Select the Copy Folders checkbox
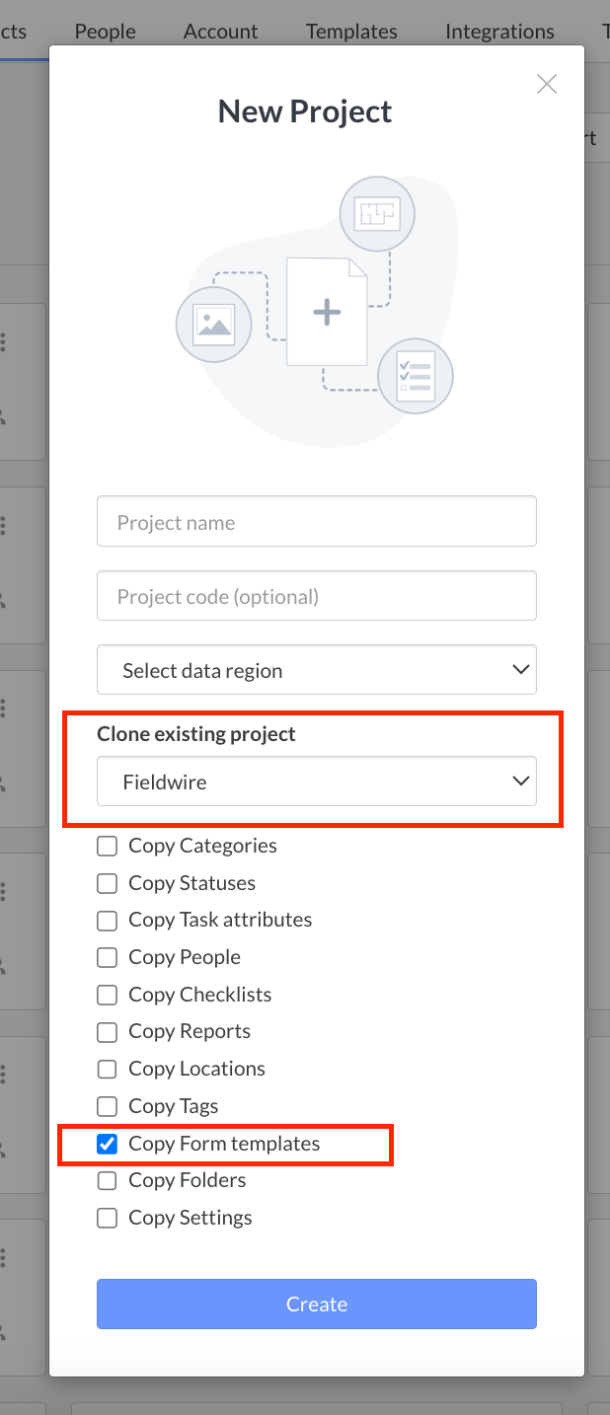 coord(107,1180)
